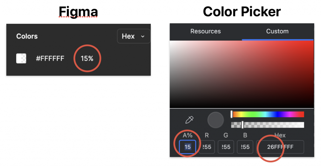Viewport: 321px width, 166px height.
Task: Click inside the saturation gradient area
Action: click(x=242, y=74)
